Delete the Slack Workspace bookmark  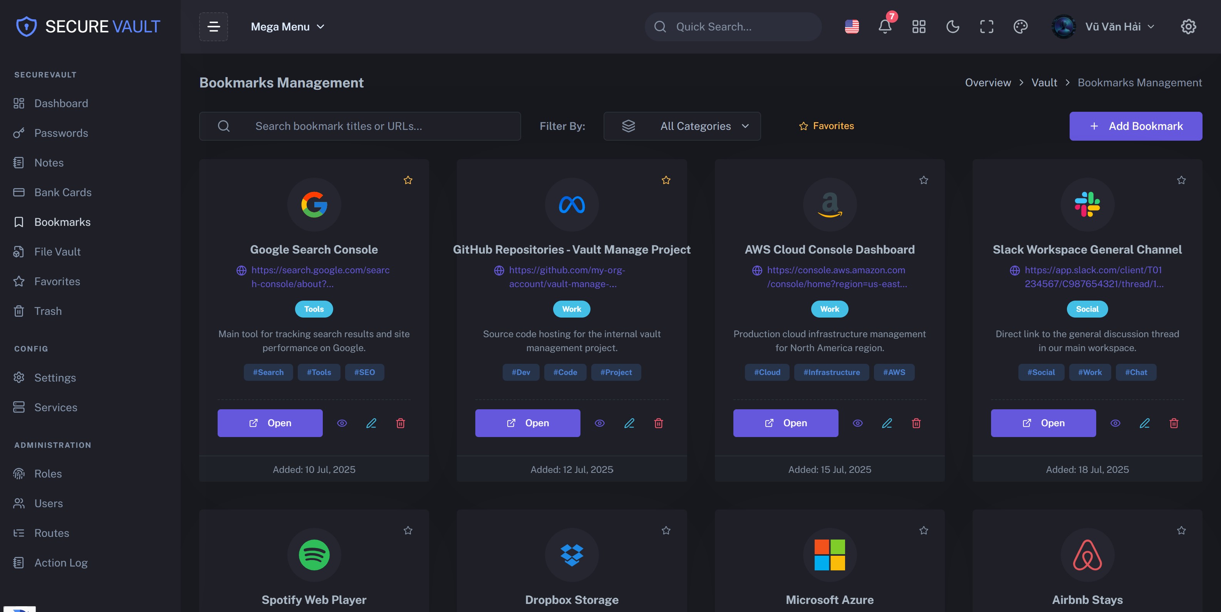(1174, 423)
